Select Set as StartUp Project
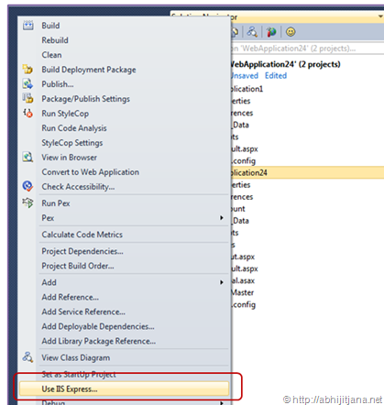Viewport: 384px width, 405px height. pos(79,375)
